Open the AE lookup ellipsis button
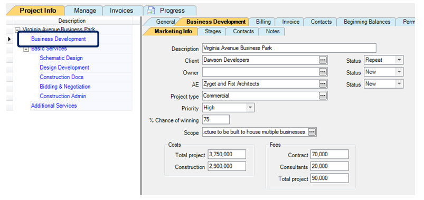 pos(323,84)
